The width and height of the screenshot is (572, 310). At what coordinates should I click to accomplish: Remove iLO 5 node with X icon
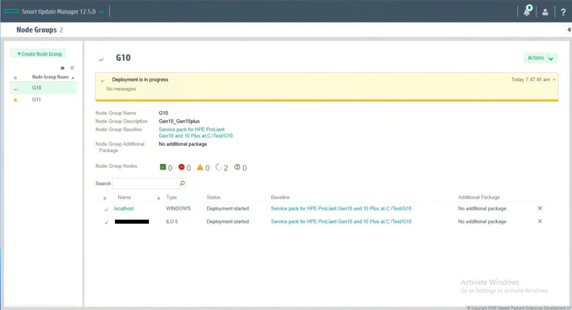point(540,221)
